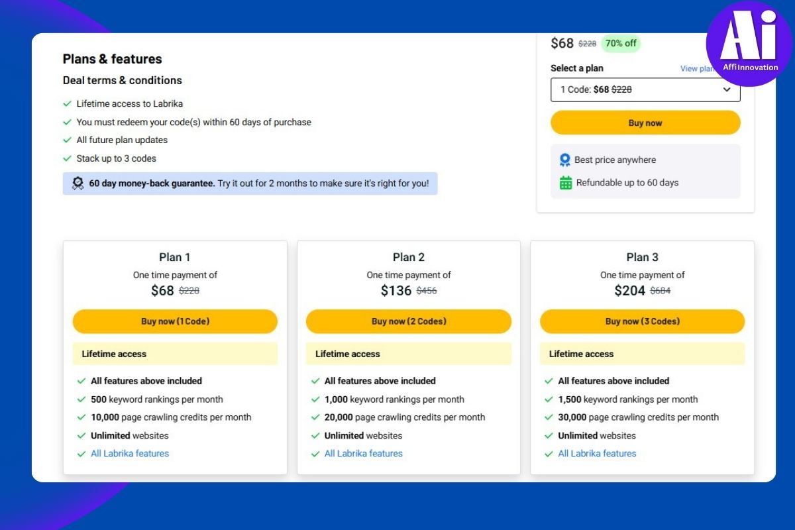This screenshot has height=530, width=795.
Task: Click checkmark beside Lifetime access to Labrika
Action: pyautogui.click(x=67, y=104)
